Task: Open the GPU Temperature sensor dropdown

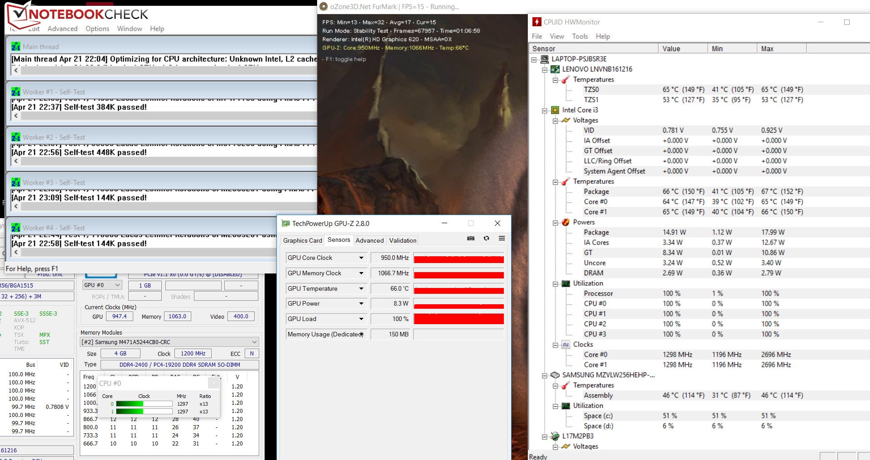Action: [x=361, y=288]
